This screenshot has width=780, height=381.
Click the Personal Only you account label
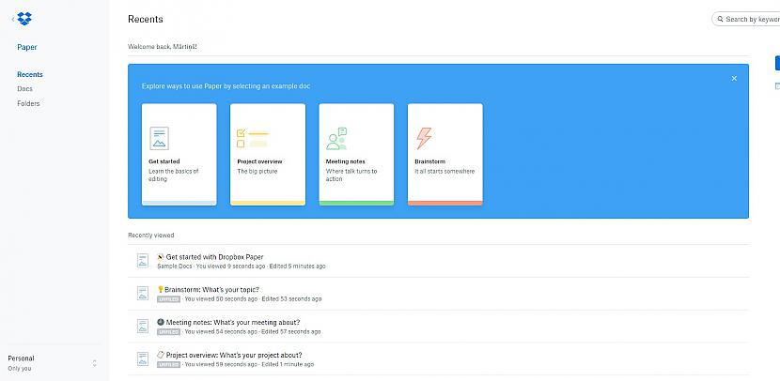(21, 363)
